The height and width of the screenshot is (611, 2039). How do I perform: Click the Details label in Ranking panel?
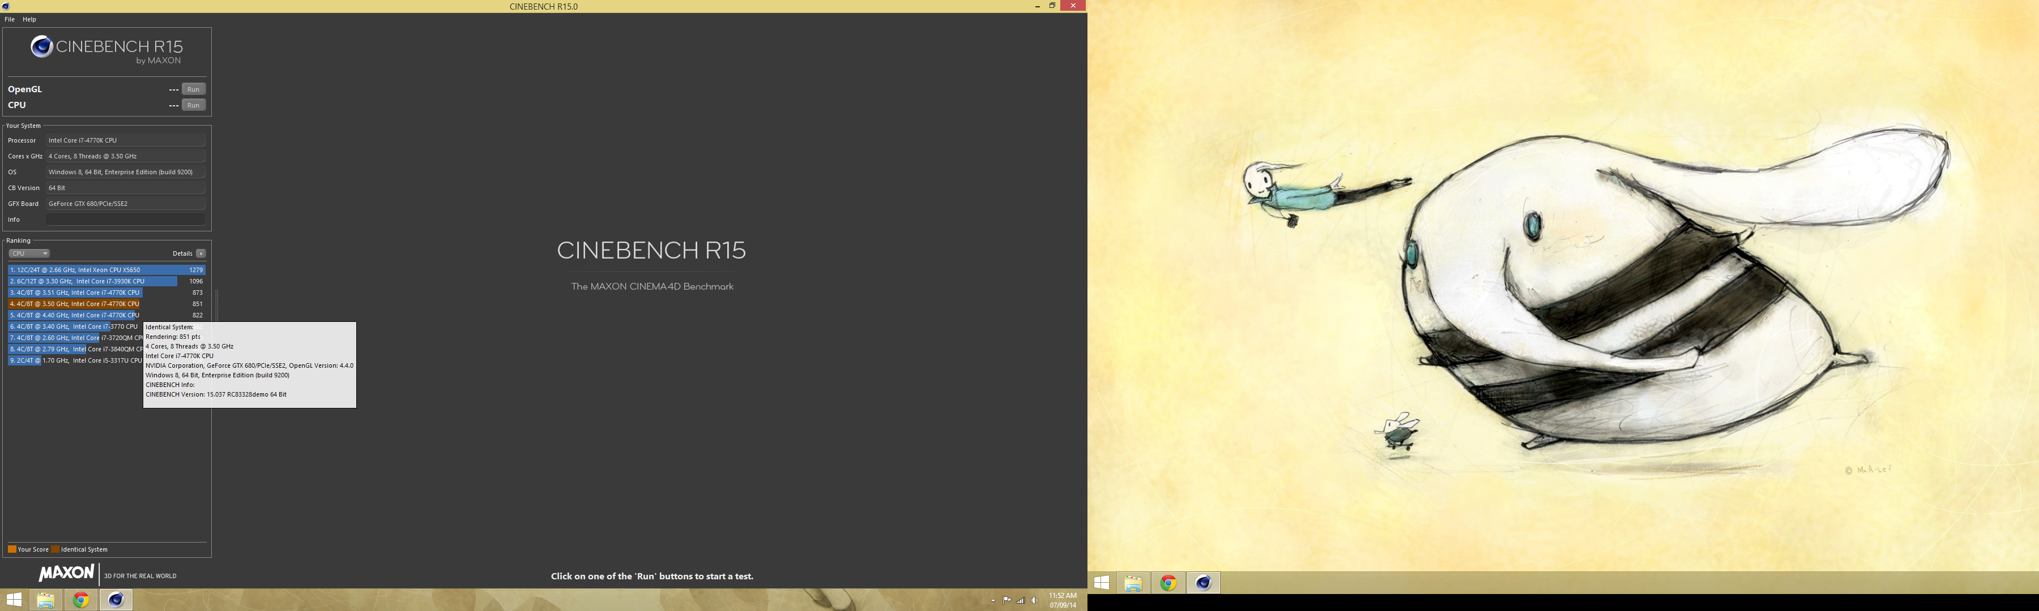(x=182, y=253)
